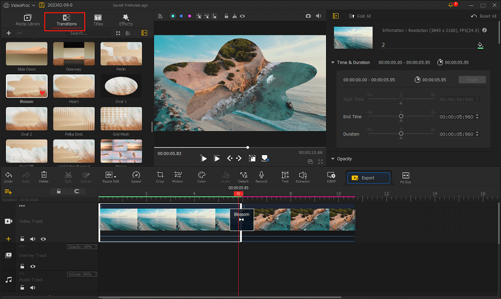This screenshot has height=299, width=501.
Task: Click the End Time slider handle
Action: coord(401,117)
